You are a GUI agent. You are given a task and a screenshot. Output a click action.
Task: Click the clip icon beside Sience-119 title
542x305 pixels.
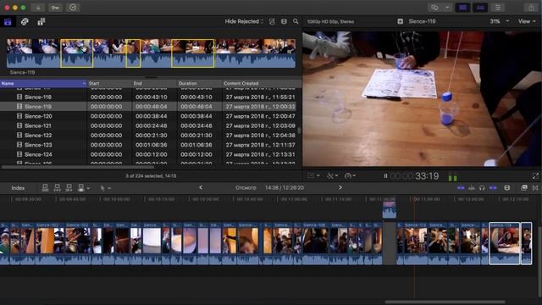point(400,21)
